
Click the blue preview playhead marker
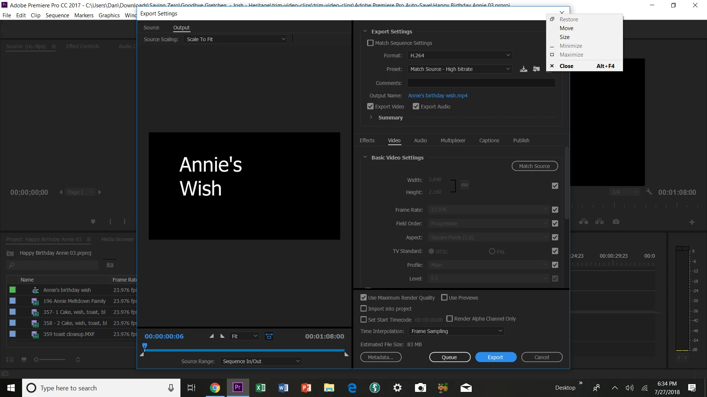[x=145, y=346]
